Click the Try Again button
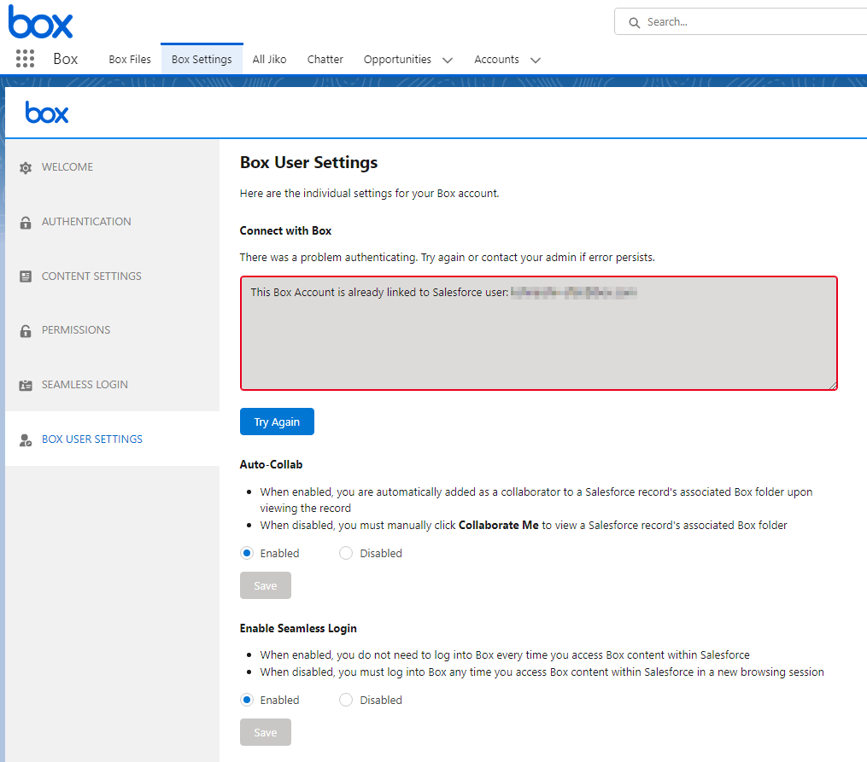The image size is (867, 762). click(x=277, y=421)
